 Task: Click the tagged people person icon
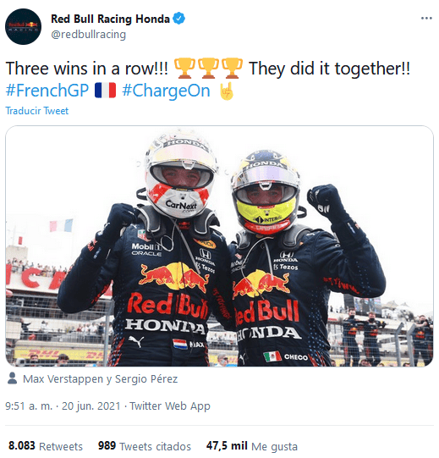(x=12, y=378)
